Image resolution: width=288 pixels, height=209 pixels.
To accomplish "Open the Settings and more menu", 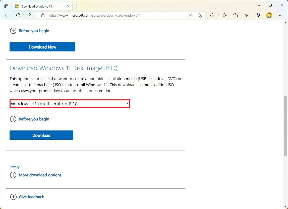I will (281, 15).
